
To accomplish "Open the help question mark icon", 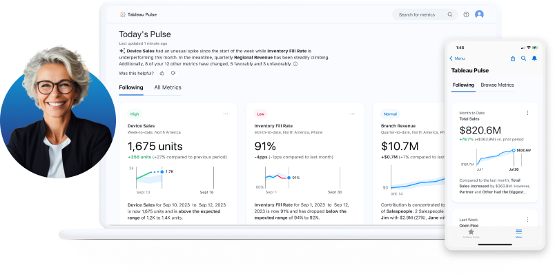I will [x=466, y=14].
